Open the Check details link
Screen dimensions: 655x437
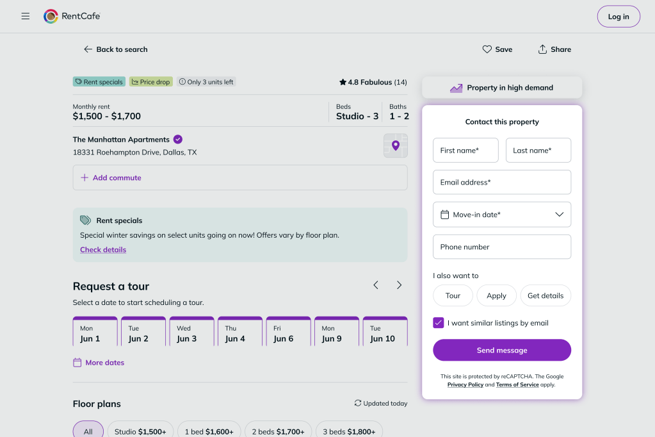pyautogui.click(x=103, y=250)
